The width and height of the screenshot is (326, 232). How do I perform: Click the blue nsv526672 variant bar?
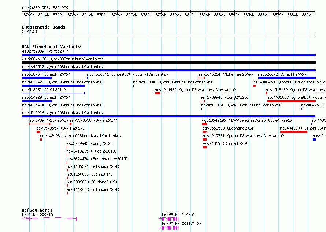pyautogui.click(x=287, y=78)
